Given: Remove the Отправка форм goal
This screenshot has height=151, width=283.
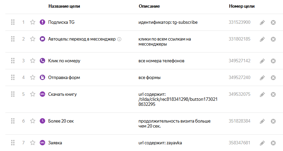Looking at the screenshot, I should coord(273,78).
